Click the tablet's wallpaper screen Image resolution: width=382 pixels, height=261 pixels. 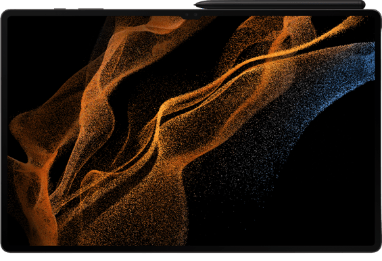(x=191, y=131)
